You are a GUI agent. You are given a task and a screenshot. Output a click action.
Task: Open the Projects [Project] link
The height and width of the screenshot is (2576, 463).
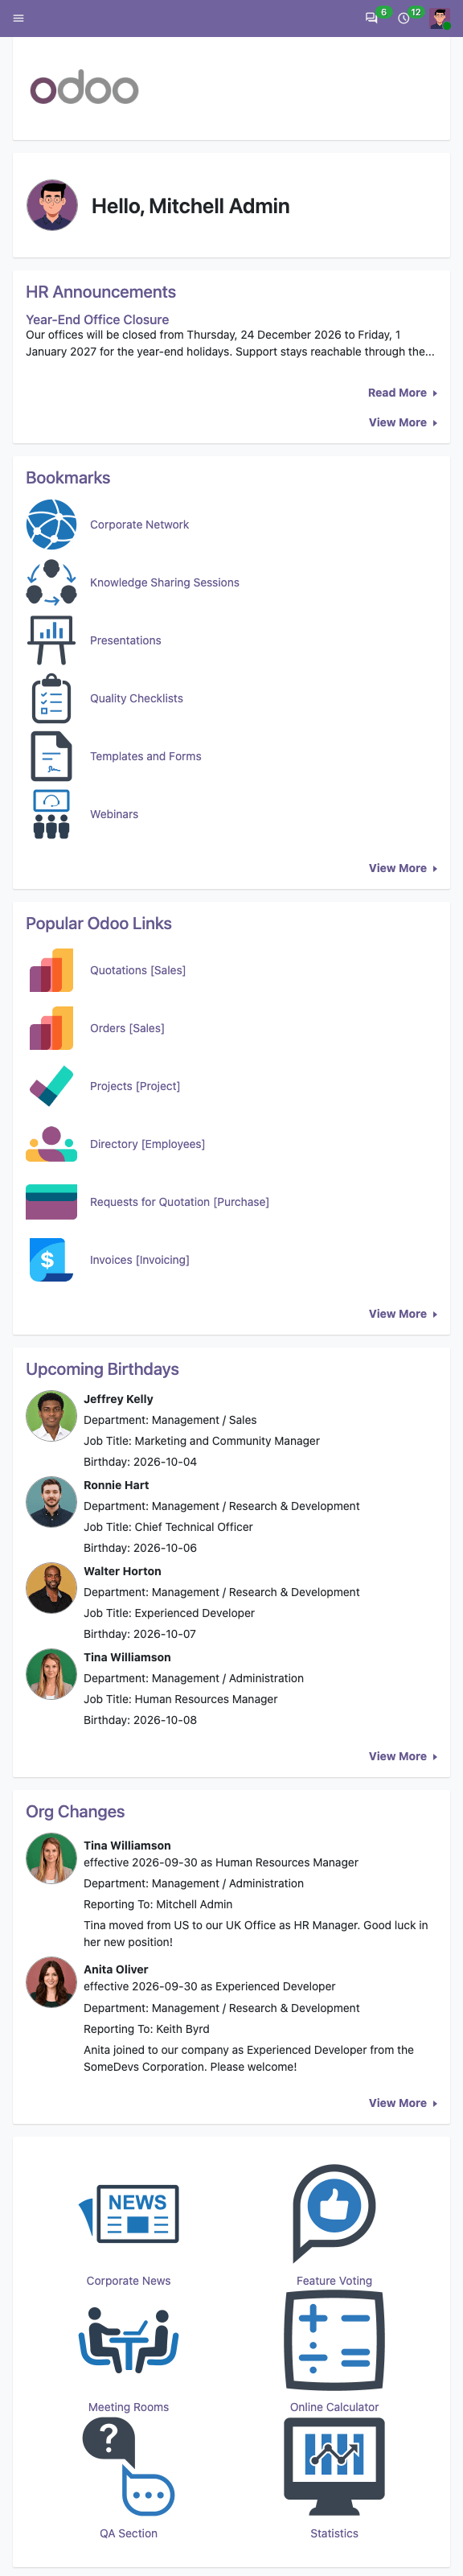point(135,1087)
